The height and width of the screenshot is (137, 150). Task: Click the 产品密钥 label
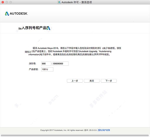point(33,69)
